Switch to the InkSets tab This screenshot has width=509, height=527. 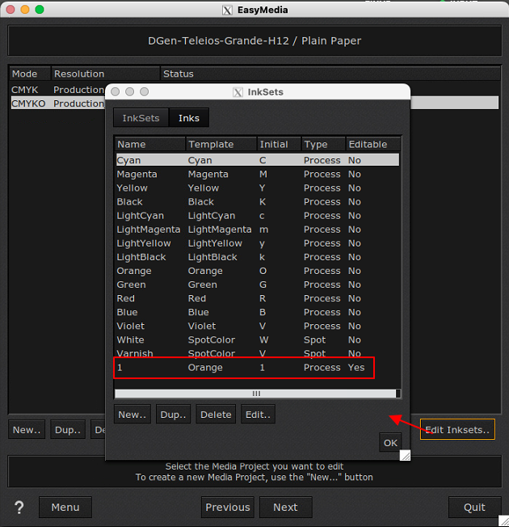point(141,118)
